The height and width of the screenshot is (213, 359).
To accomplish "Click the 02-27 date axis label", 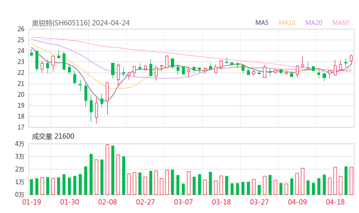I will (146, 202).
